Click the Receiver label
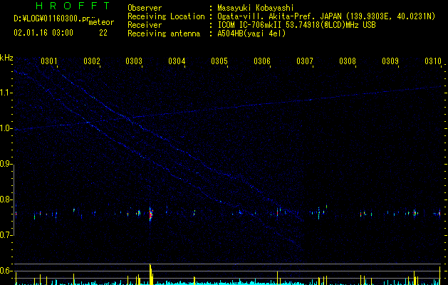Image resolution: width=448 pixels, height=285 pixels. click(x=145, y=25)
